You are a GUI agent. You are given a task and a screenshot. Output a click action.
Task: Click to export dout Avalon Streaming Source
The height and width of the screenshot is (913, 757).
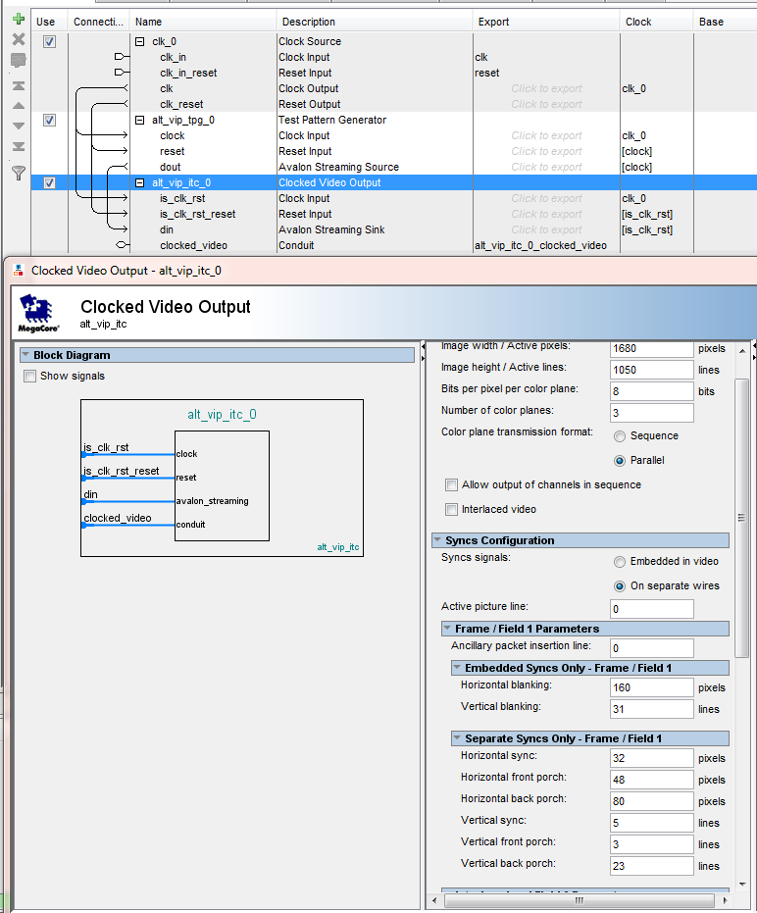click(546, 167)
